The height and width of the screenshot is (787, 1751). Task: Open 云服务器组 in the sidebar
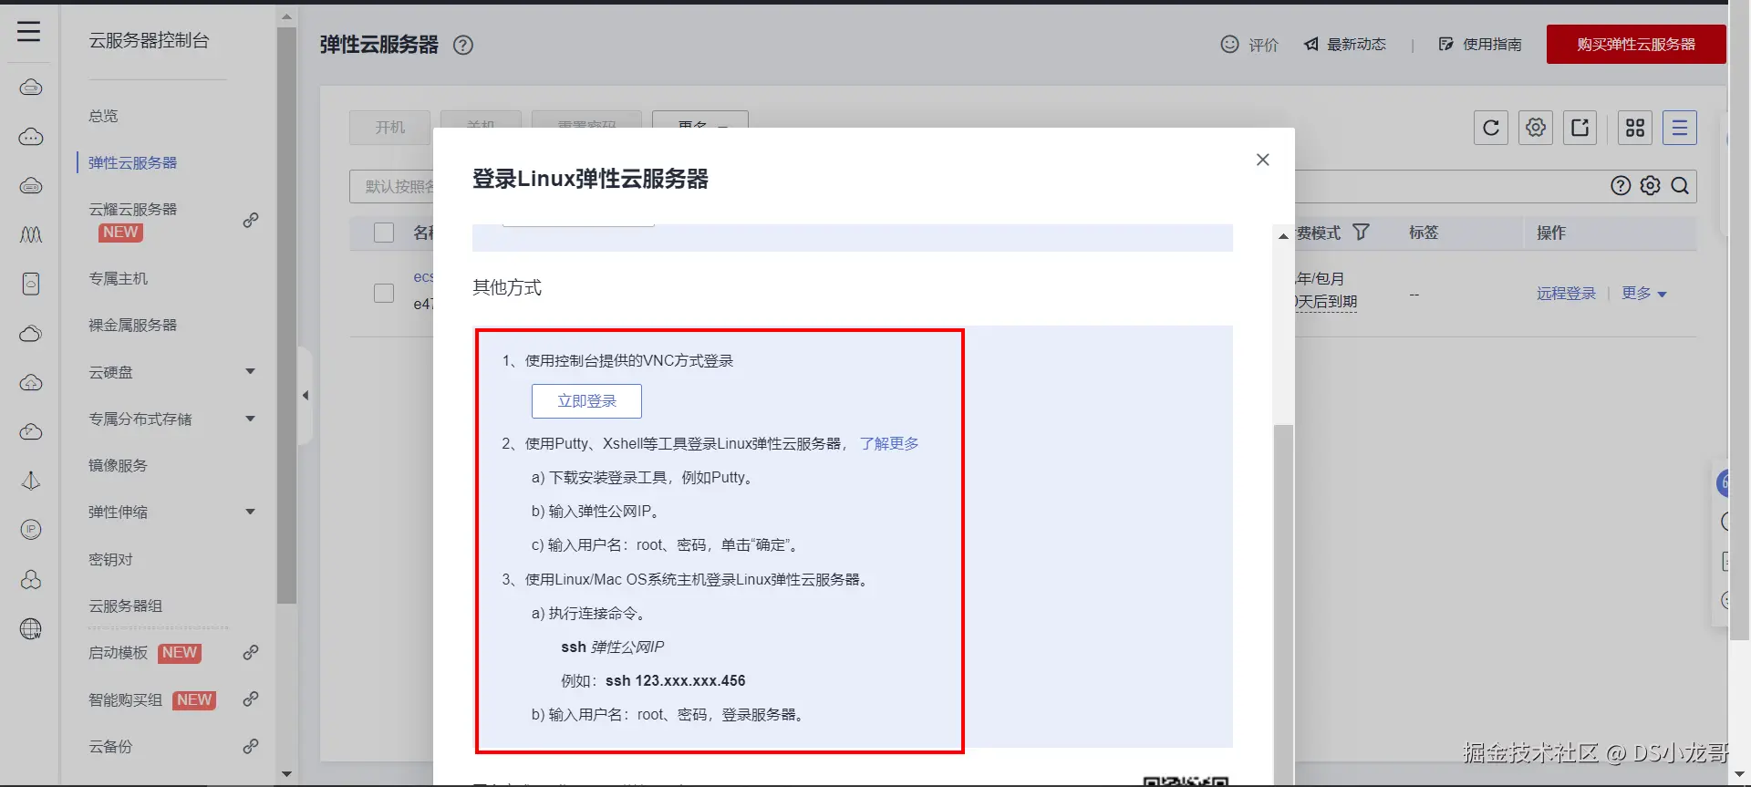click(x=125, y=606)
